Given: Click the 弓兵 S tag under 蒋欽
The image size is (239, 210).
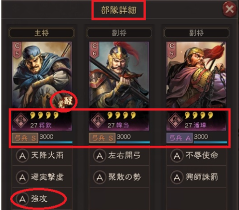Looking at the screenshot, I should 25,138.
